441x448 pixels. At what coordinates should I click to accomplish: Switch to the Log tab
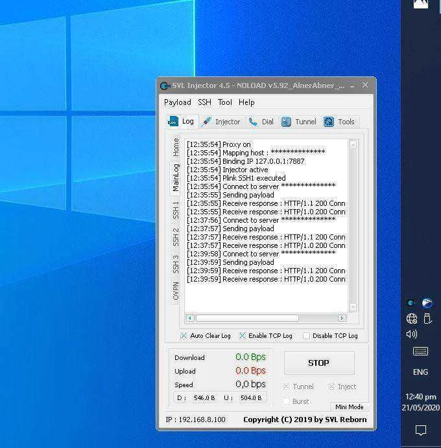(182, 122)
